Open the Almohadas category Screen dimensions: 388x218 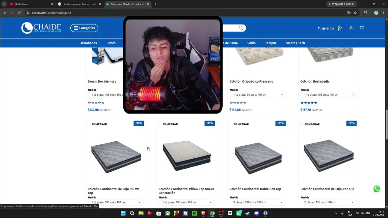[89, 43]
